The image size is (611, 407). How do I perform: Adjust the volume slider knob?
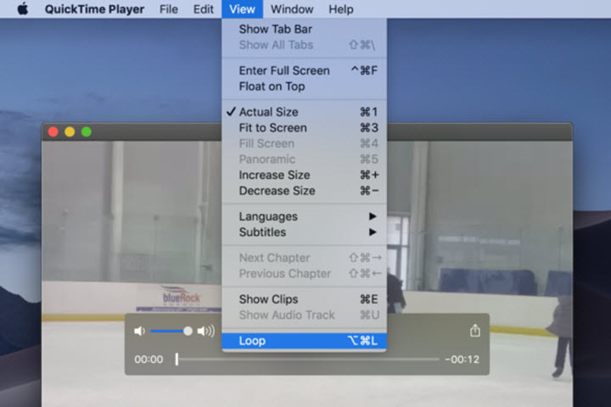(188, 331)
